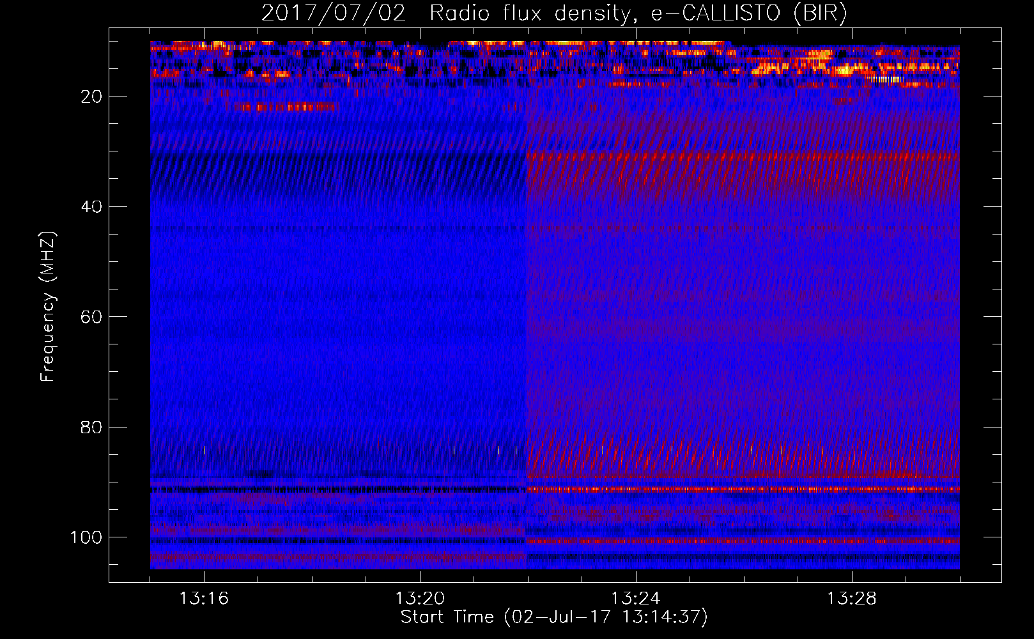
Task: Click the 13:16 time tick label
Action: point(204,599)
